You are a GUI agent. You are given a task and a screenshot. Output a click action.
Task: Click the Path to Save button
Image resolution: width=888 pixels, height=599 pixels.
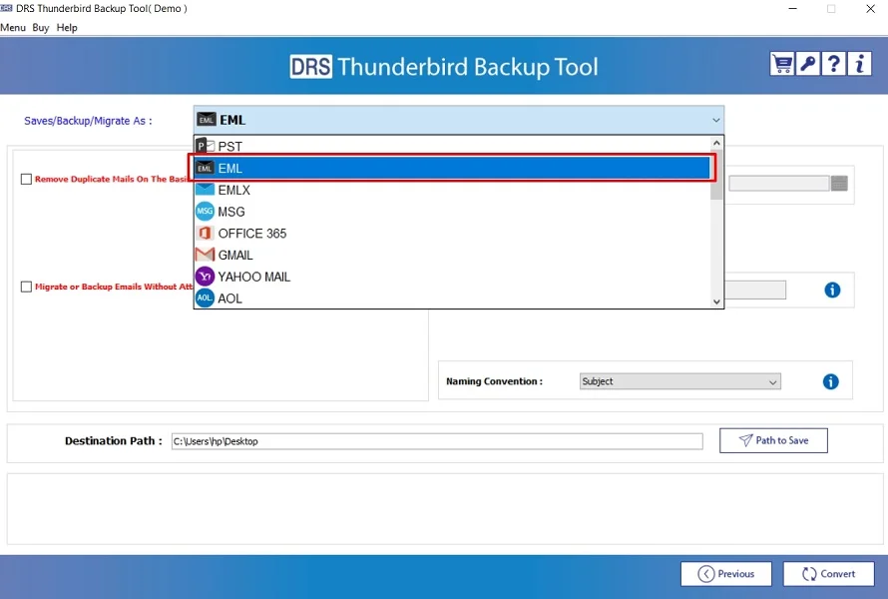(x=773, y=440)
